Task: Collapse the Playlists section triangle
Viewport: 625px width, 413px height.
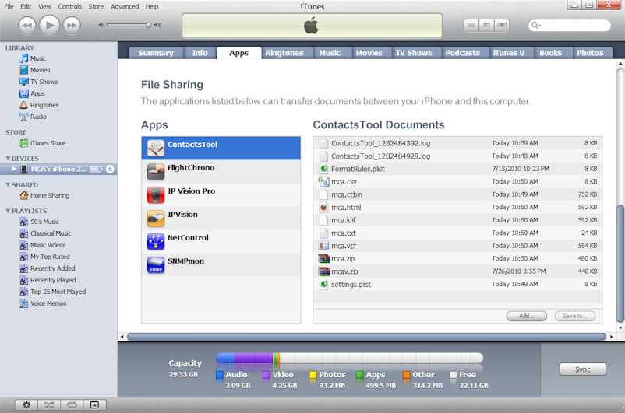Action: pyautogui.click(x=8, y=211)
